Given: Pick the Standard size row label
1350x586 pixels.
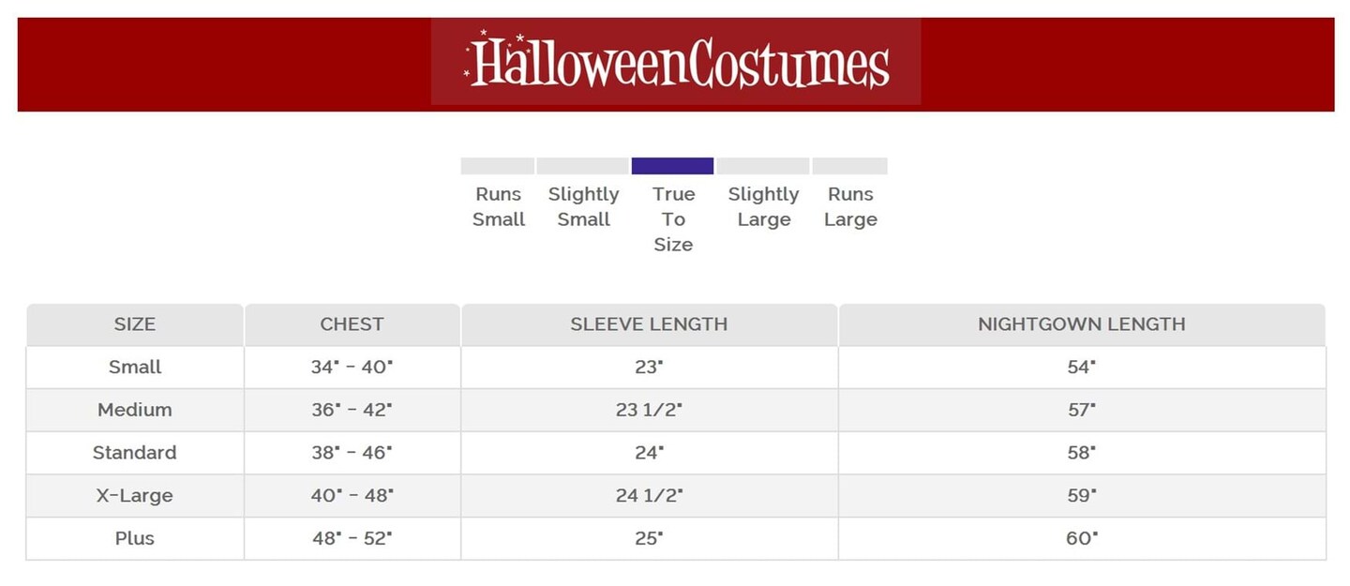Looking at the screenshot, I should [x=135, y=453].
